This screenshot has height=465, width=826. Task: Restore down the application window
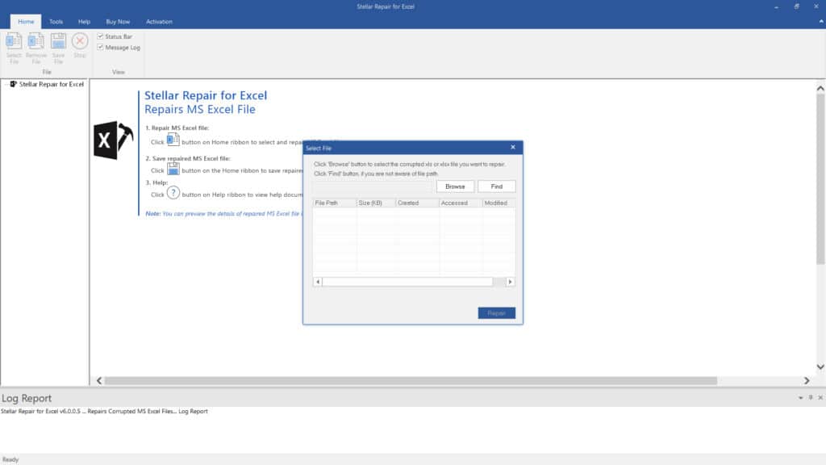point(796,6)
